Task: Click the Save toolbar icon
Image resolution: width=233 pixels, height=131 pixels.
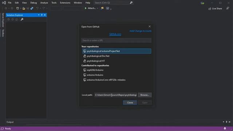Action: [28, 8]
